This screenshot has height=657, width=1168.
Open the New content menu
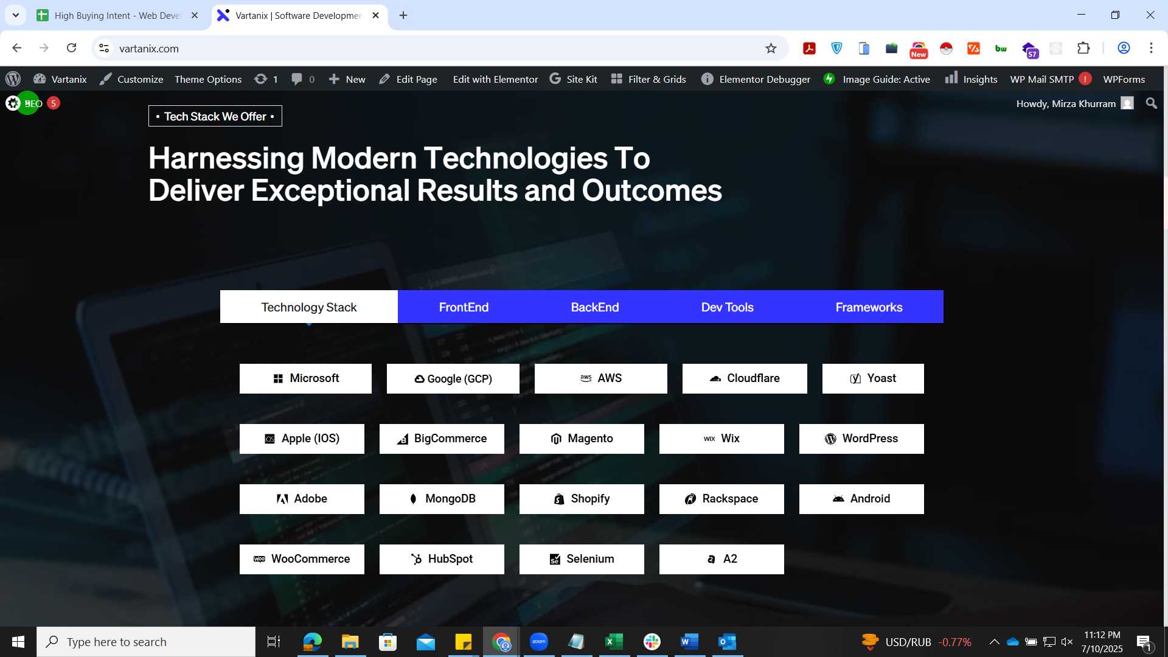tap(347, 79)
